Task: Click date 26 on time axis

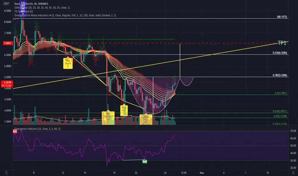Action: (165, 173)
